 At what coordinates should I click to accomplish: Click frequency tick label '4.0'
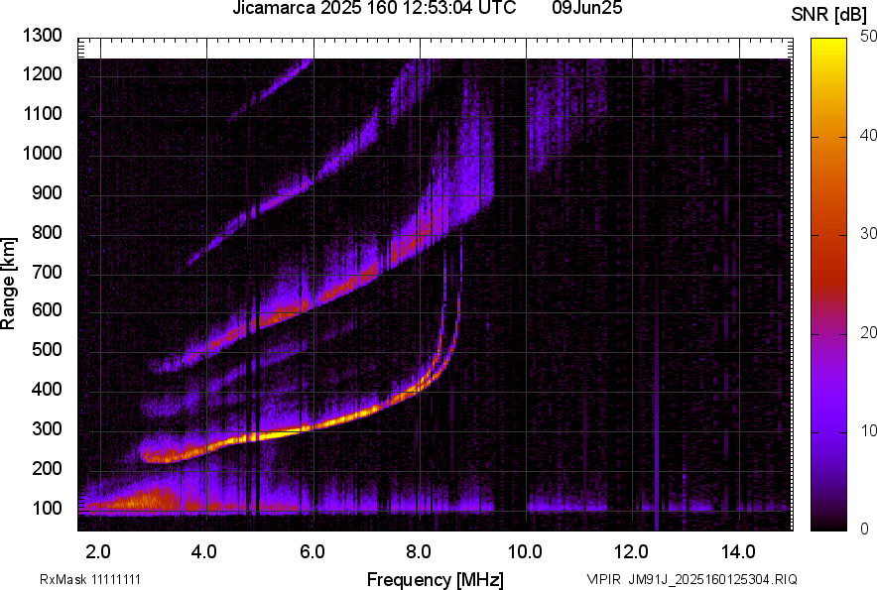tap(204, 552)
